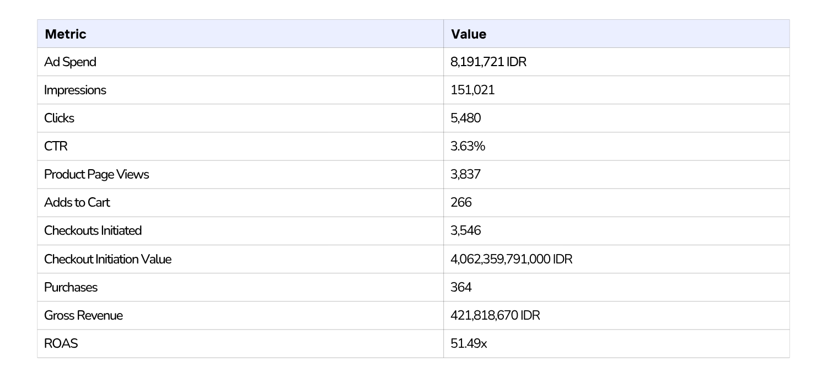Click the 51.49x ROAS value
The height and width of the screenshot is (372, 827).
pyautogui.click(x=469, y=343)
